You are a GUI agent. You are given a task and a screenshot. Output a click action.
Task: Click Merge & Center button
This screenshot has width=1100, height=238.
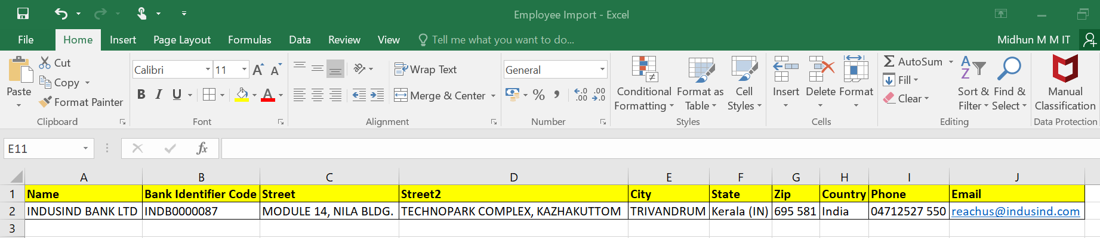click(440, 95)
